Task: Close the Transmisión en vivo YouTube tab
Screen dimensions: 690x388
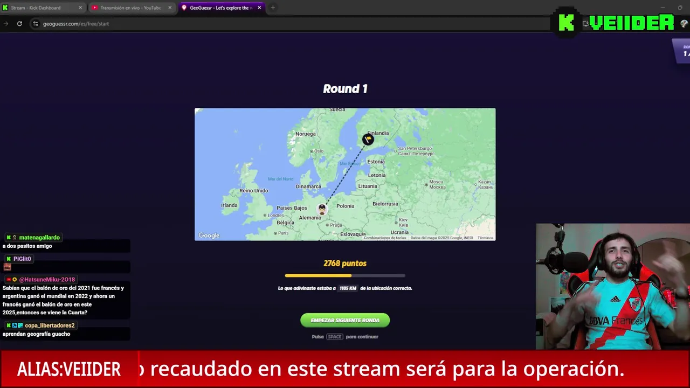Action: (x=170, y=8)
